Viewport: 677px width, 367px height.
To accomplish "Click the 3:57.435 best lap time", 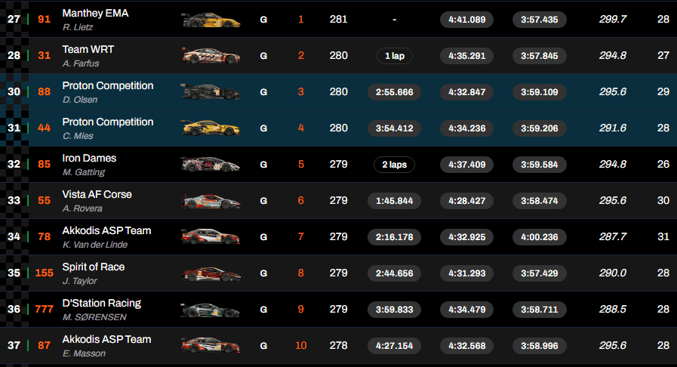I will tap(540, 20).
